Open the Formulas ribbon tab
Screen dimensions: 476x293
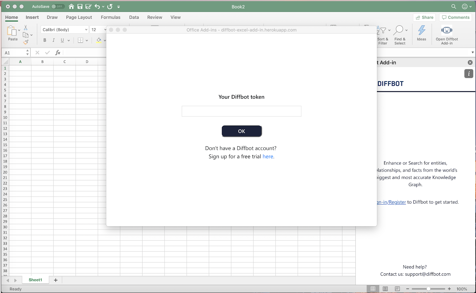pos(110,17)
